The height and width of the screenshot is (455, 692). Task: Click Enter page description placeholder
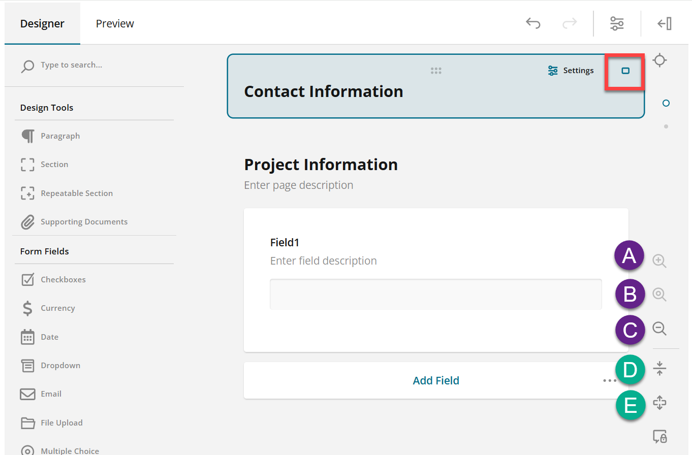click(x=299, y=185)
